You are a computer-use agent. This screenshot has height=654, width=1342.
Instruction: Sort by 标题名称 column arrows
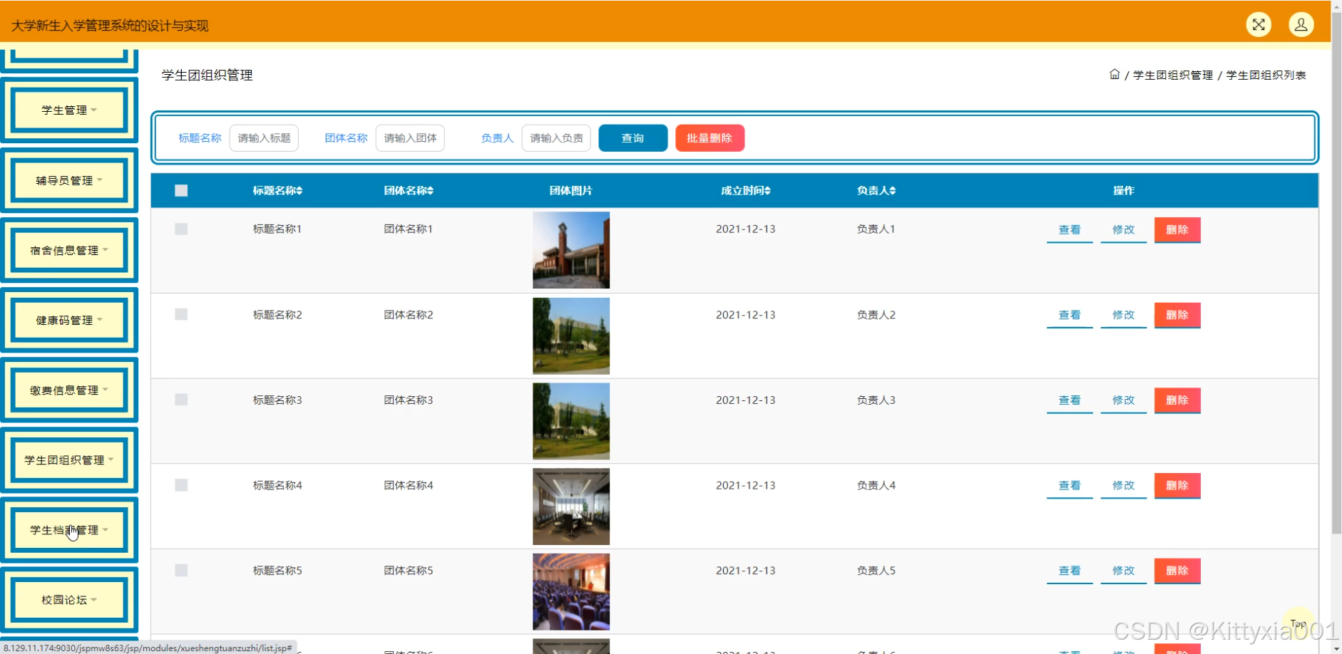click(299, 191)
